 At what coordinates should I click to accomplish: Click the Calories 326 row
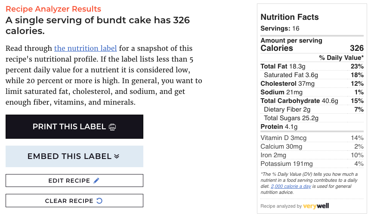312,48
